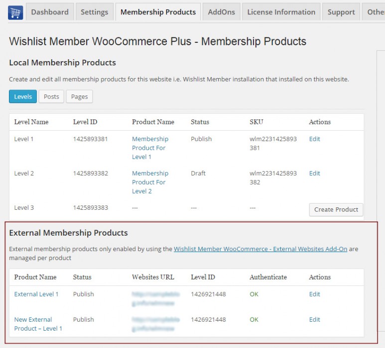Screen dimensions: 385x348
Task: Edit the Level 2 membership product
Action: tap(314, 174)
